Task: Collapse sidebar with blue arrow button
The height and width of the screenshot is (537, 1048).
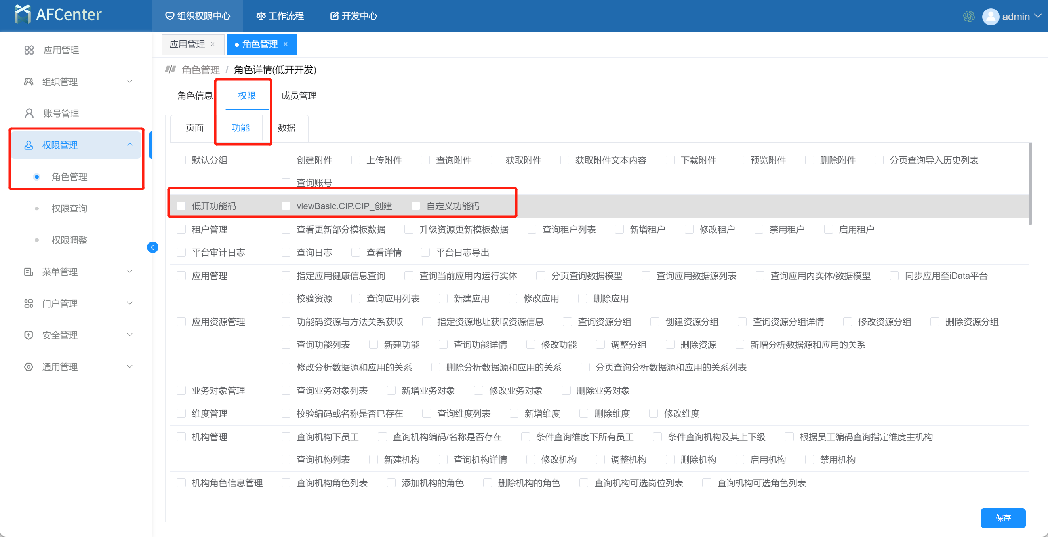Action: coord(152,248)
